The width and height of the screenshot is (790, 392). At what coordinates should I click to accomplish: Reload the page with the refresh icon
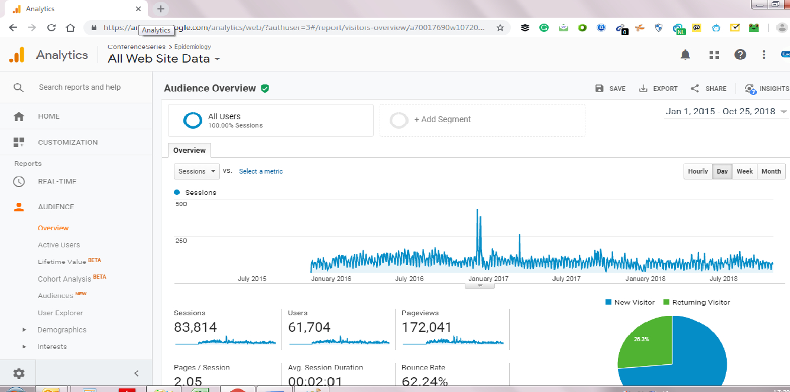tap(51, 28)
